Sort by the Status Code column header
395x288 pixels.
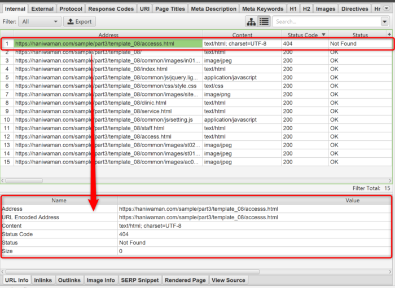point(304,35)
